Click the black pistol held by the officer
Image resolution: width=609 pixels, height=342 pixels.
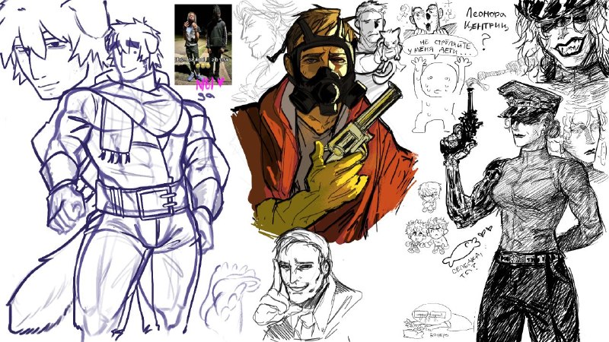[464, 126]
